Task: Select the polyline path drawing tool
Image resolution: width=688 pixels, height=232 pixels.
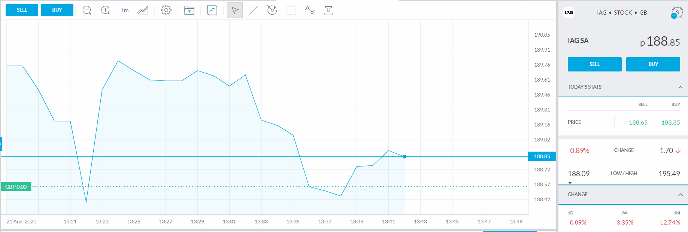Action: (x=310, y=10)
